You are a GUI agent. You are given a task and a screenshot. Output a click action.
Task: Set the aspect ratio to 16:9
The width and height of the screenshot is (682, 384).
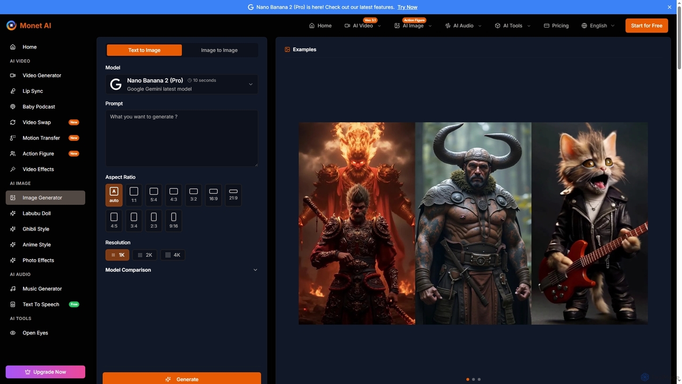[x=213, y=195]
